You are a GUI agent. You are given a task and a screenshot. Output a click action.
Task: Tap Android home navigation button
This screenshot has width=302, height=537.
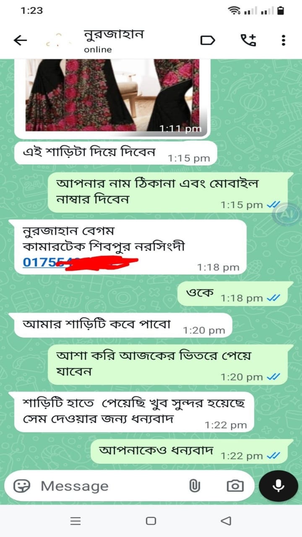[x=151, y=521]
